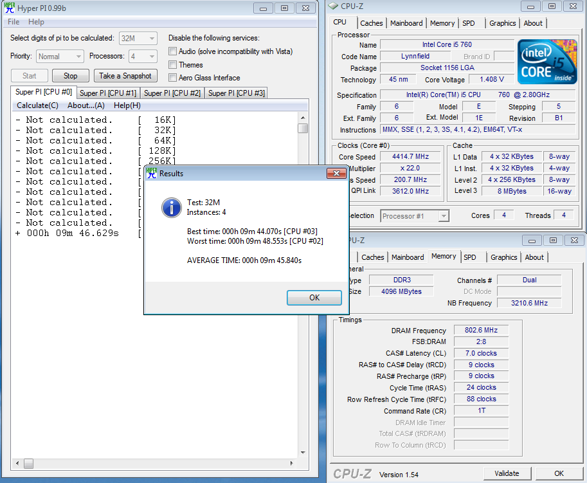Click the Command Rate value 1T

pos(481,411)
